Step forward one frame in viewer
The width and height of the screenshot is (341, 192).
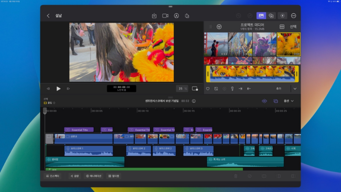[68, 89]
